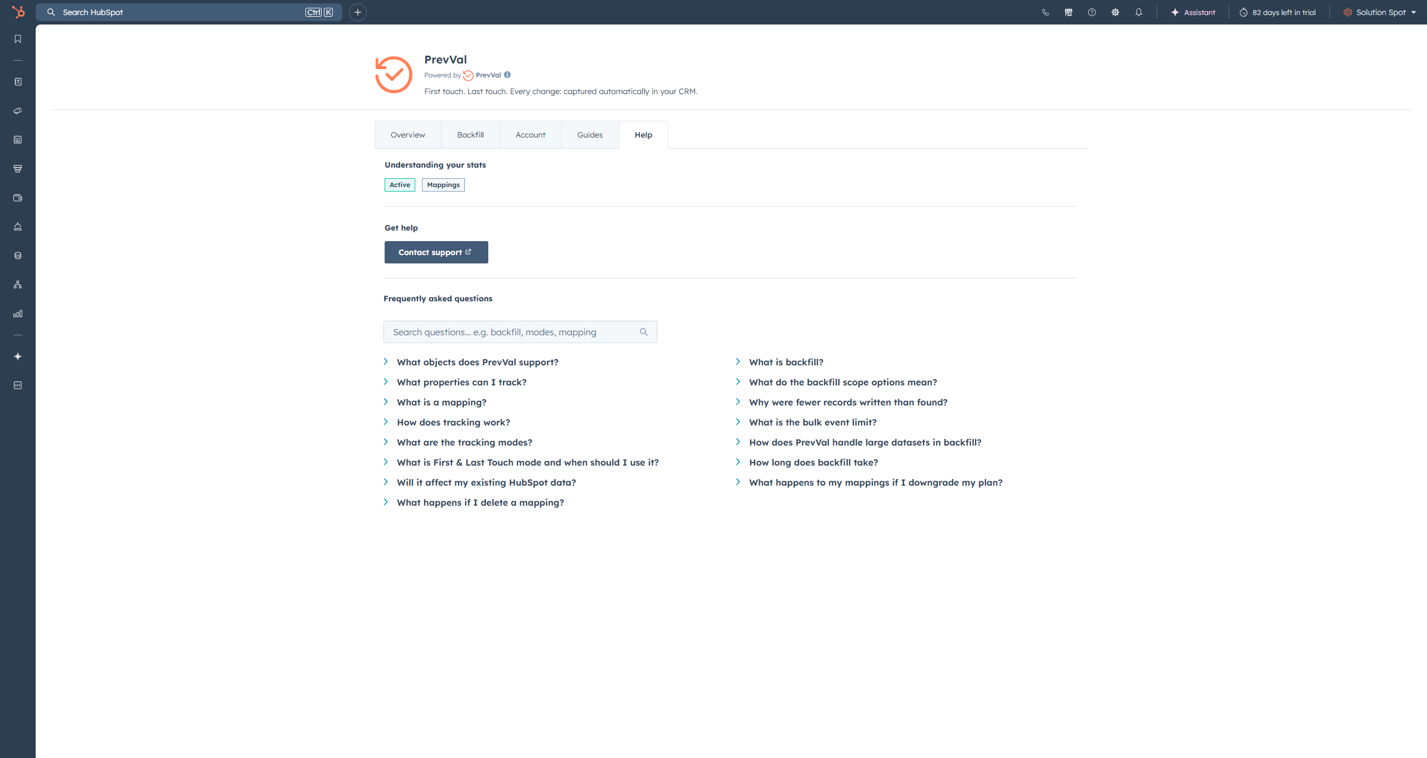Select the Mappings stats tag

(443, 185)
